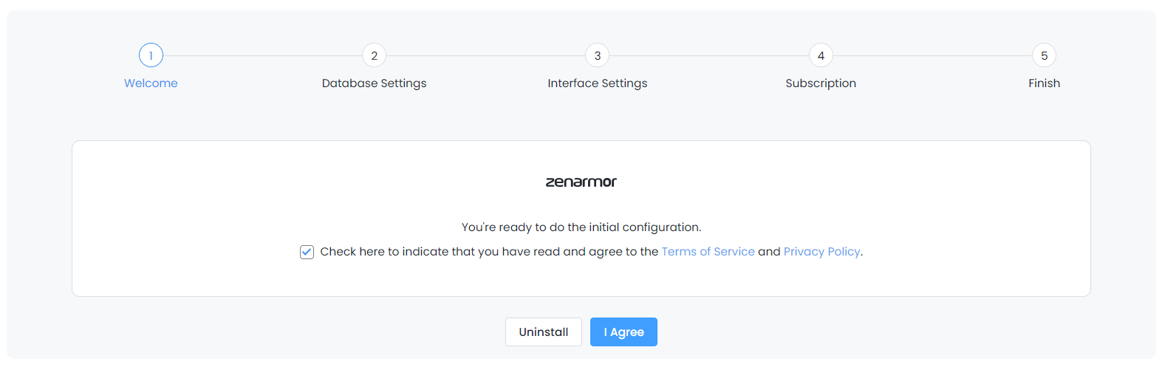Click step 3 circle in wizard

coord(598,55)
